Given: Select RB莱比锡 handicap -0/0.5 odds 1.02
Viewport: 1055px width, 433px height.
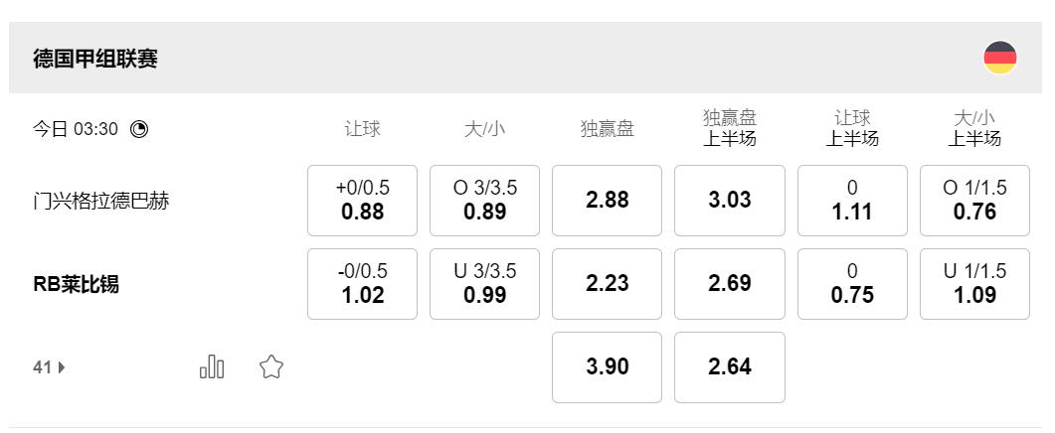Looking at the screenshot, I should click(x=362, y=284).
